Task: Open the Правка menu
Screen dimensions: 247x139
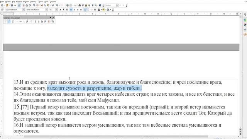Action: tap(8, 2)
